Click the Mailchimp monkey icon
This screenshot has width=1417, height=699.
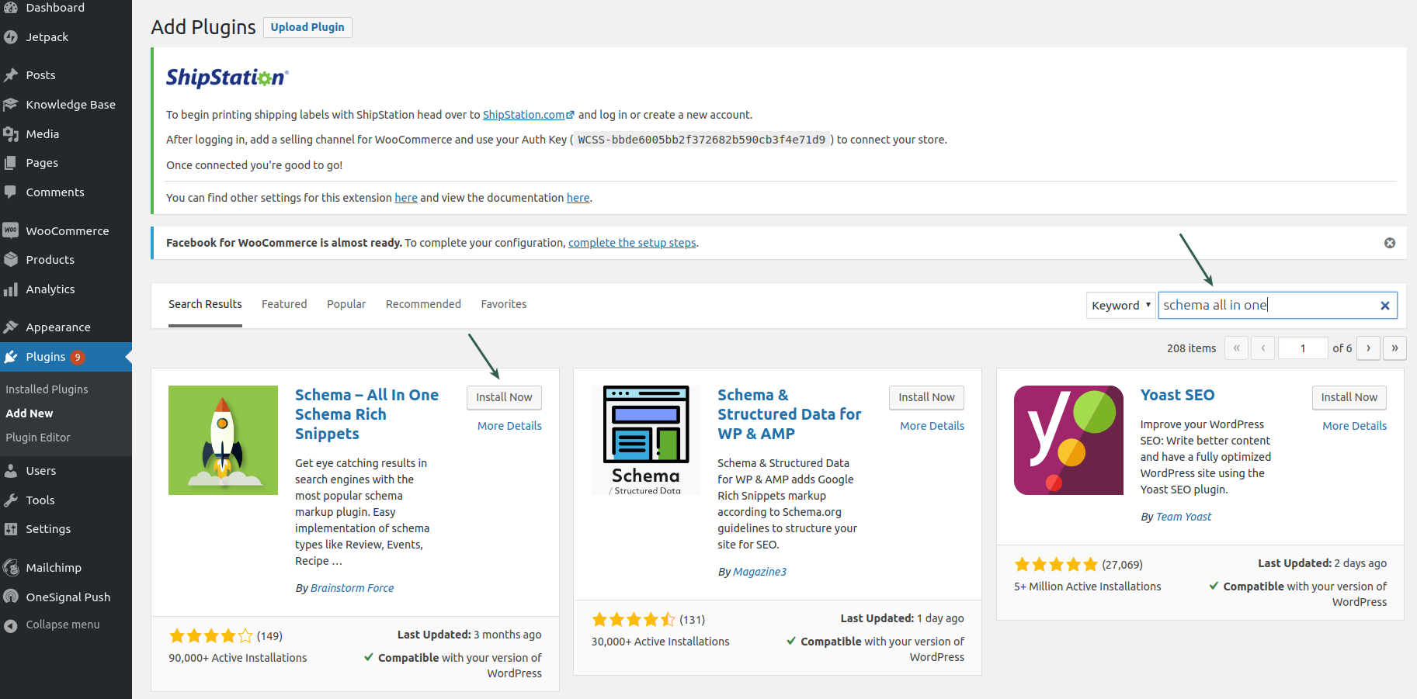[x=11, y=568]
